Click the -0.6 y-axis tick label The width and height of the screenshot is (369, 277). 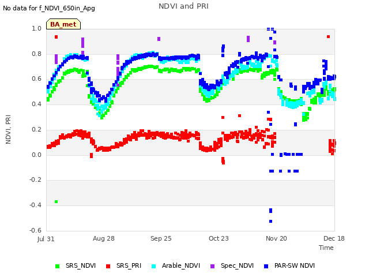tap(35, 230)
